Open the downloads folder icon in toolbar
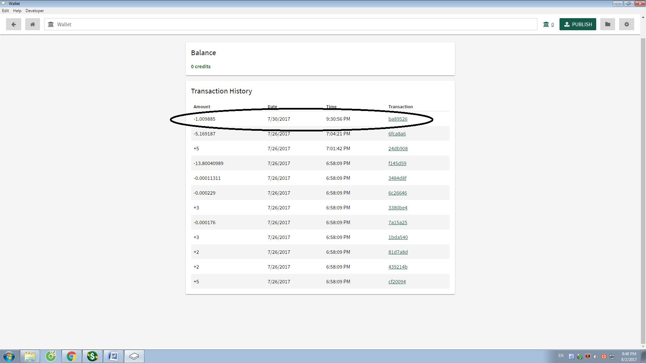This screenshot has height=363, width=646. click(607, 24)
